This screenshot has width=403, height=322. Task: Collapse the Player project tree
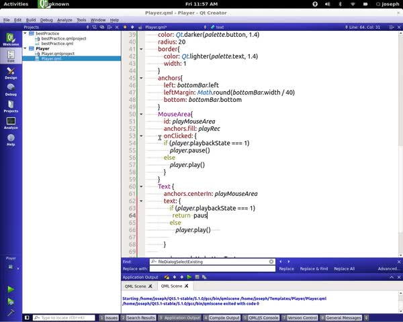[x=26, y=48]
